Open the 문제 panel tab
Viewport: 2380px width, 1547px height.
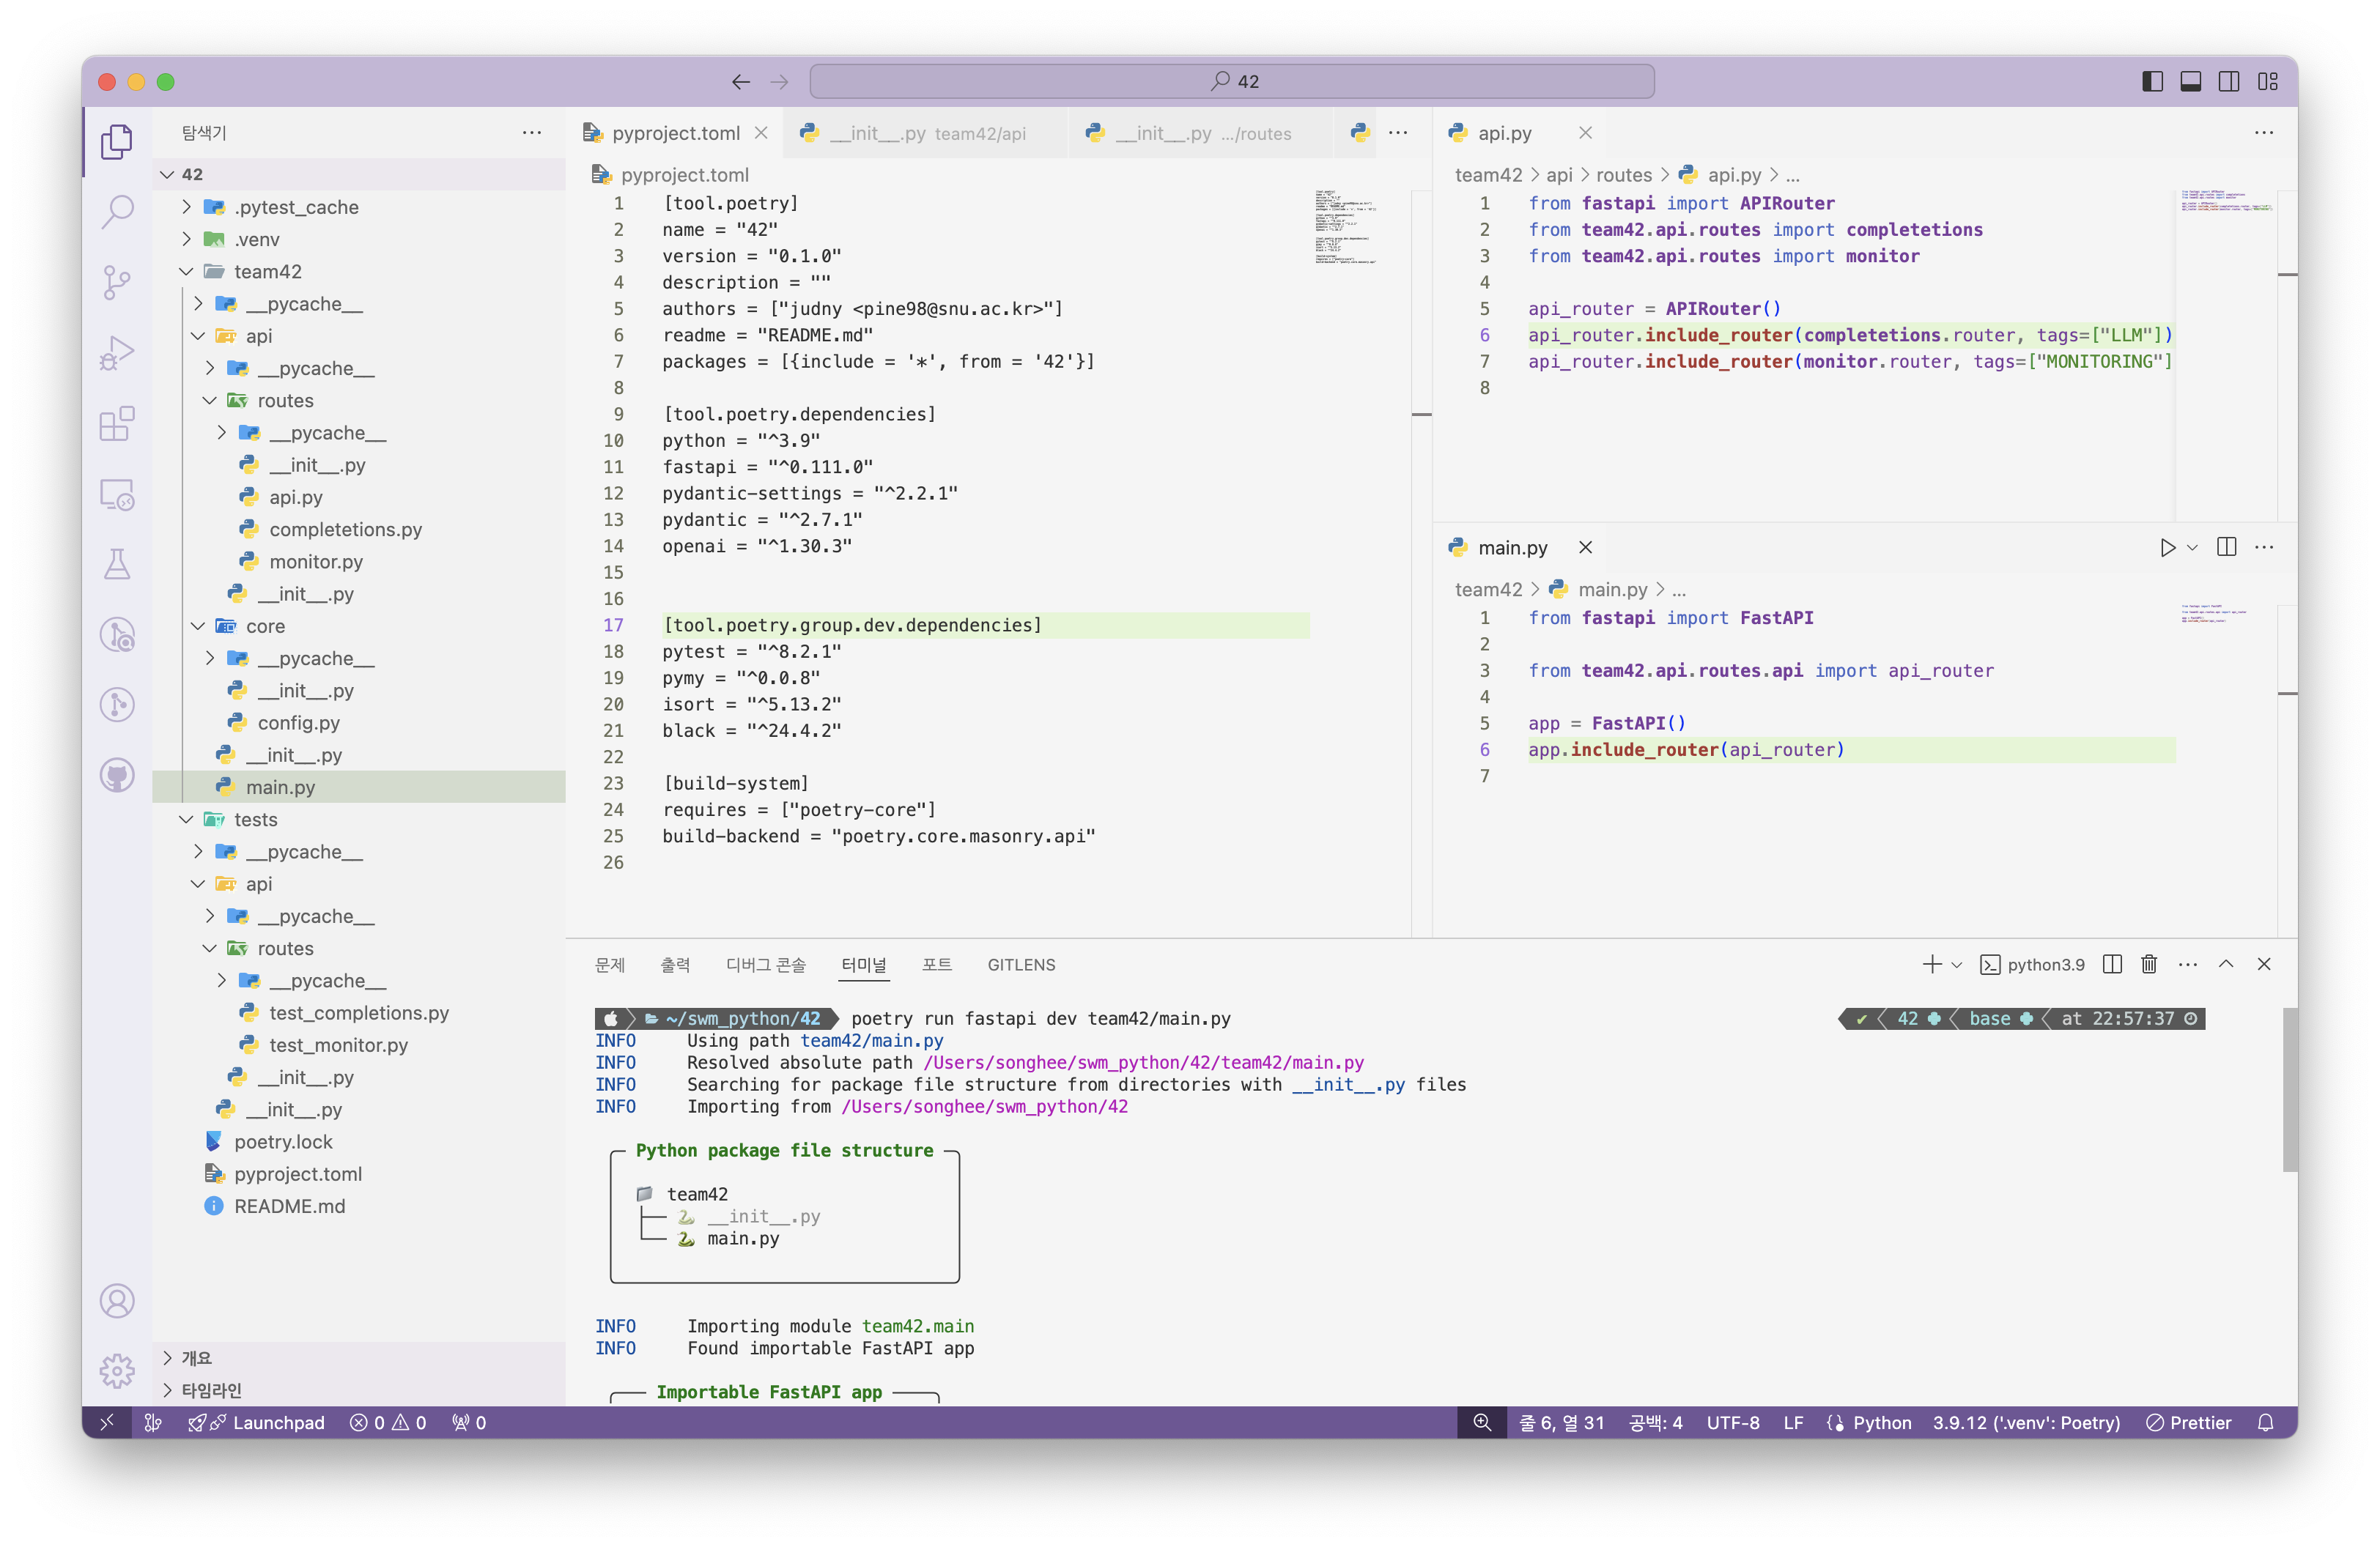point(609,965)
